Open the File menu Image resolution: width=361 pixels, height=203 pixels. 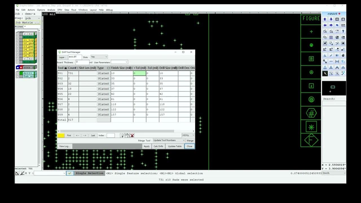[17, 10]
